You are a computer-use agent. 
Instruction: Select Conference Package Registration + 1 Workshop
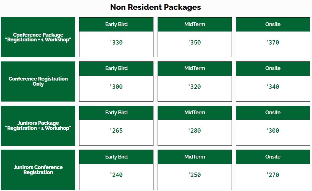pyautogui.click(x=38, y=37)
